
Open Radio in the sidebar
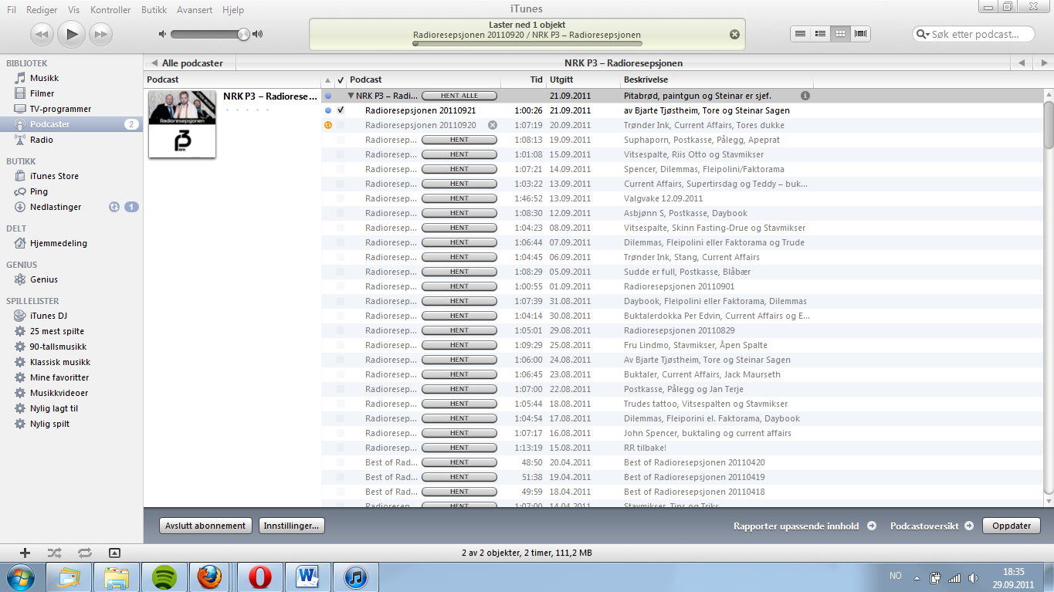point(42,140)
